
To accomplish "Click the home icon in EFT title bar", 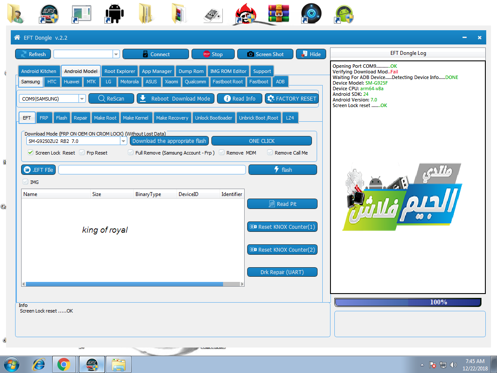I will 17,38.
